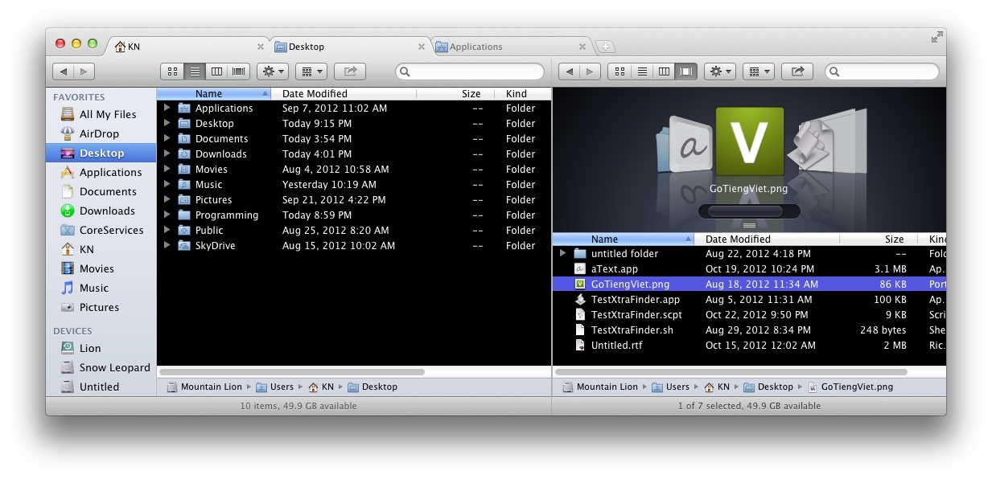Go forward in right pane
The image size is (992, 479).
click(591, 72)
